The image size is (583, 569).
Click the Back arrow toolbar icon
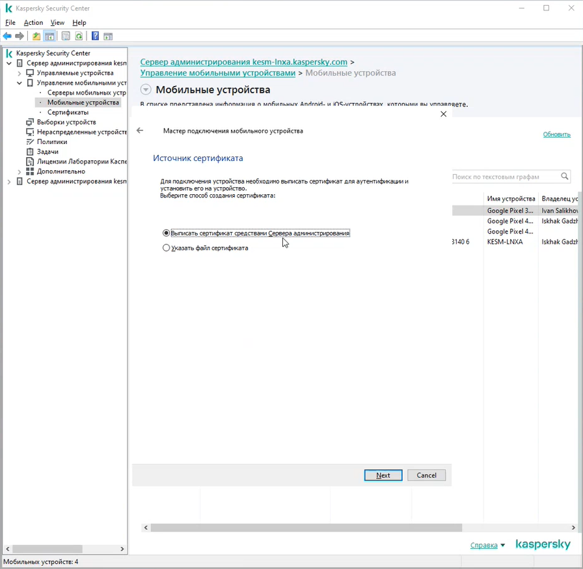click(x=7, y=36)
